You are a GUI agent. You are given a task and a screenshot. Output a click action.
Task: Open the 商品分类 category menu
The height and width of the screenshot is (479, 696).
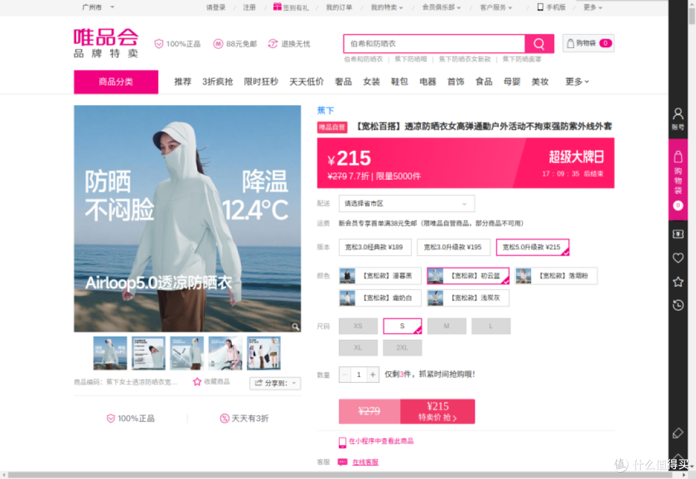(116, 82)
